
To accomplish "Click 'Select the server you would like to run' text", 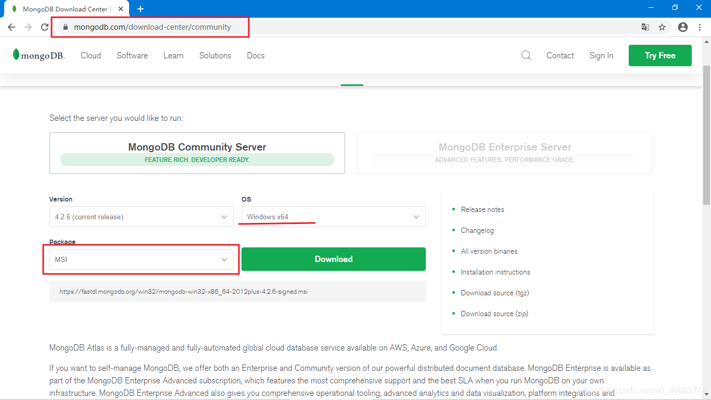I will tap(116, 118).
